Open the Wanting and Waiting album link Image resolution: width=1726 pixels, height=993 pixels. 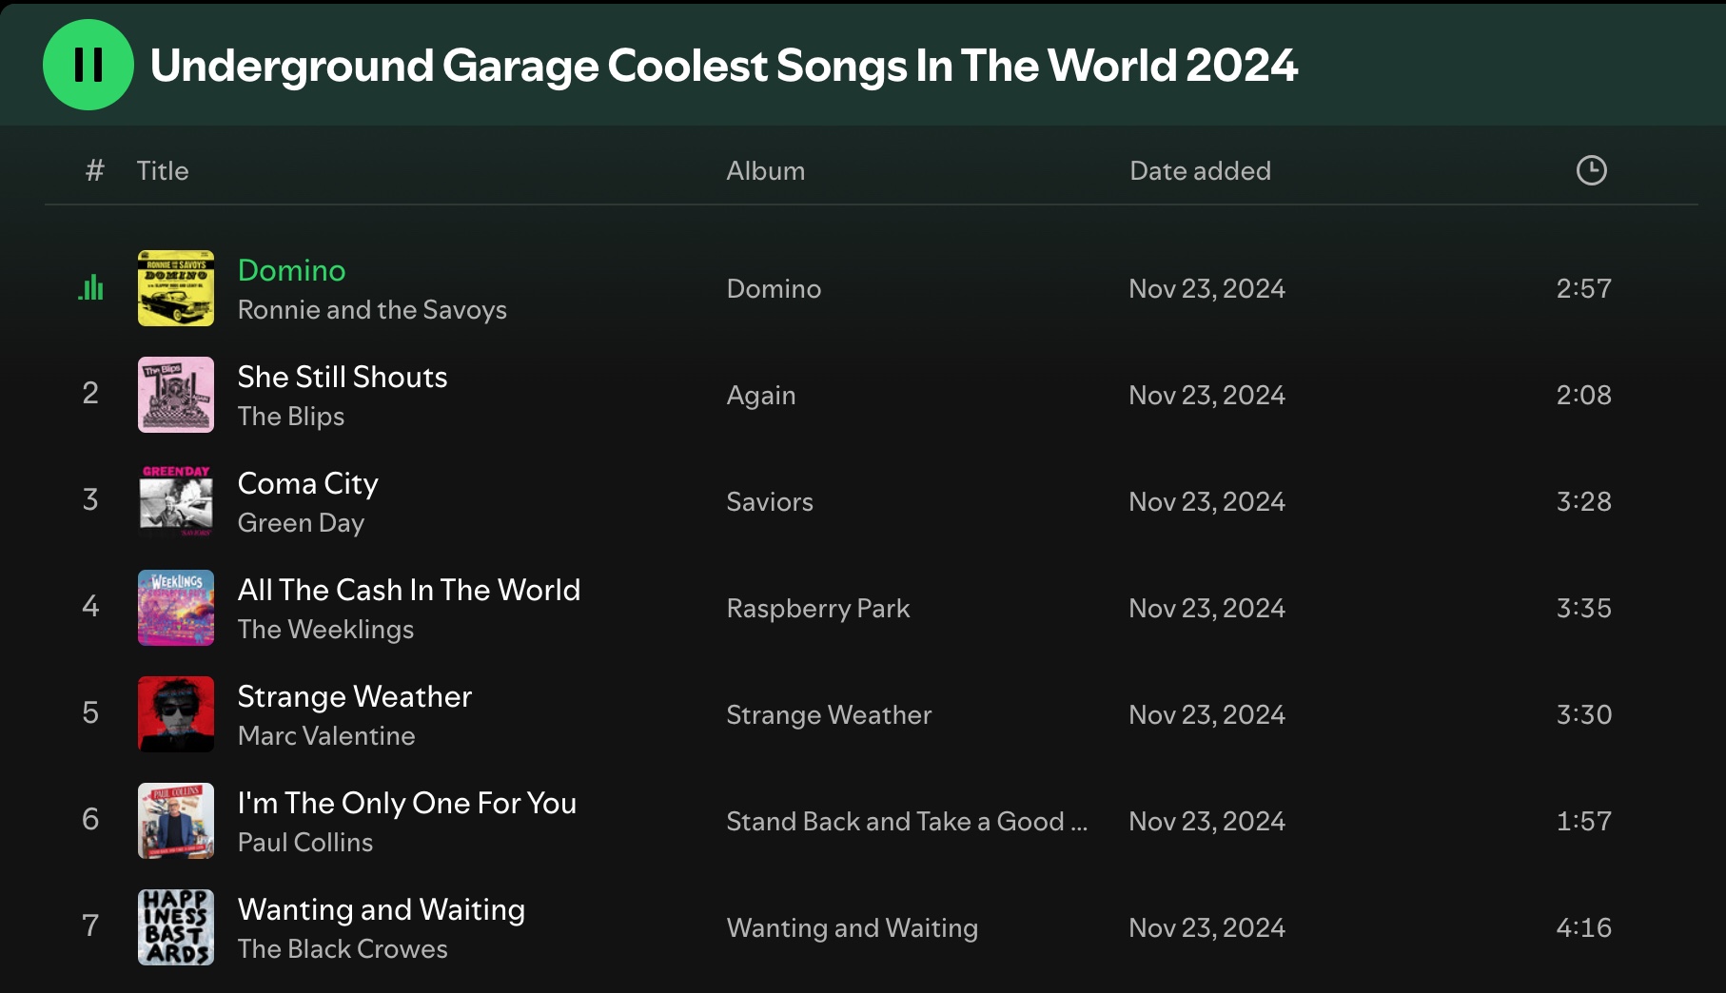[853, 927]
